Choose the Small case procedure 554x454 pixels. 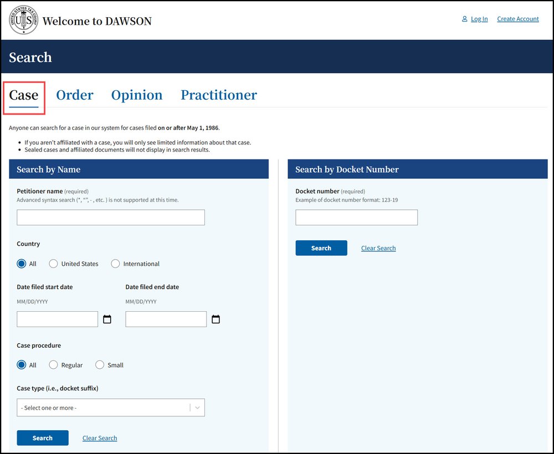(100, 365)
